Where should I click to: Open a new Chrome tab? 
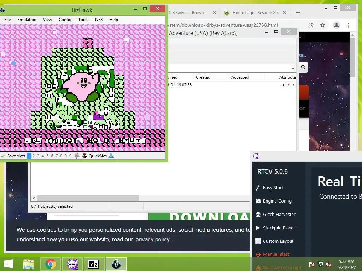pos(298,13)
